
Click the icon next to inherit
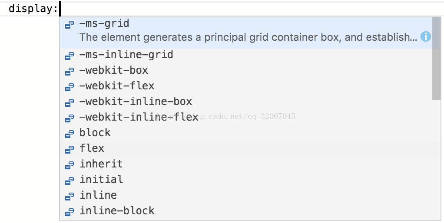pyautogui.click(x=70, y=164)
